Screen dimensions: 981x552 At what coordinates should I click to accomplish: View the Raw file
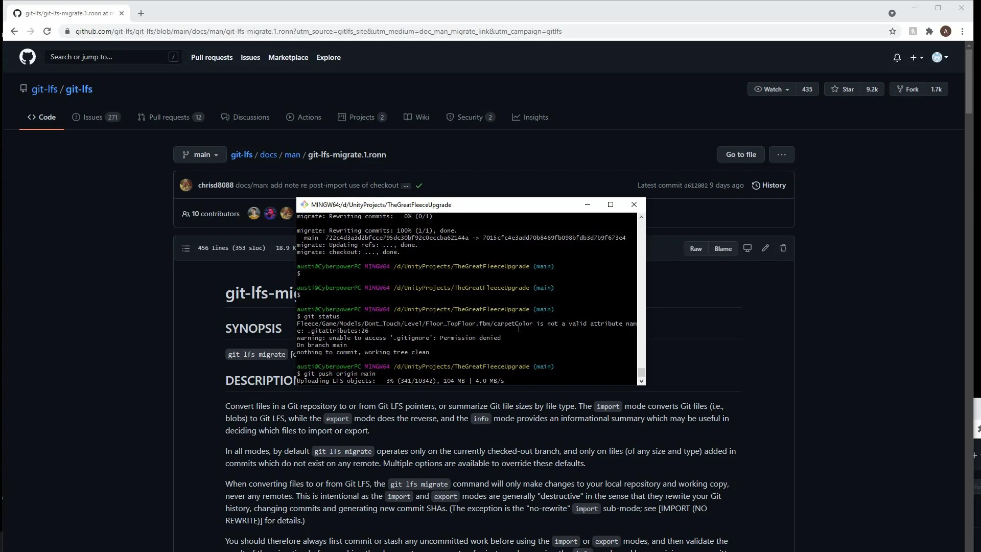[x=696, y=248]
